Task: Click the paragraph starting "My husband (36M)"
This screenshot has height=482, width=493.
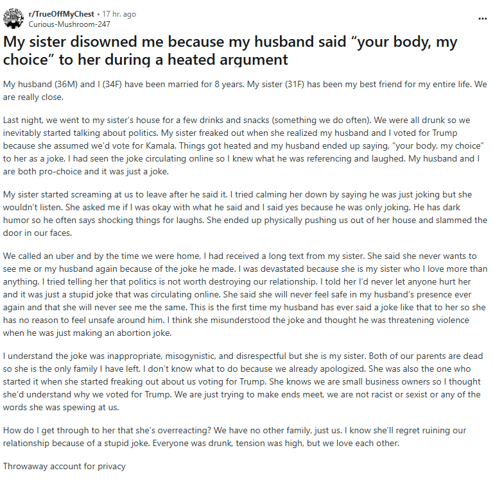Action: (x=245, y=91)
